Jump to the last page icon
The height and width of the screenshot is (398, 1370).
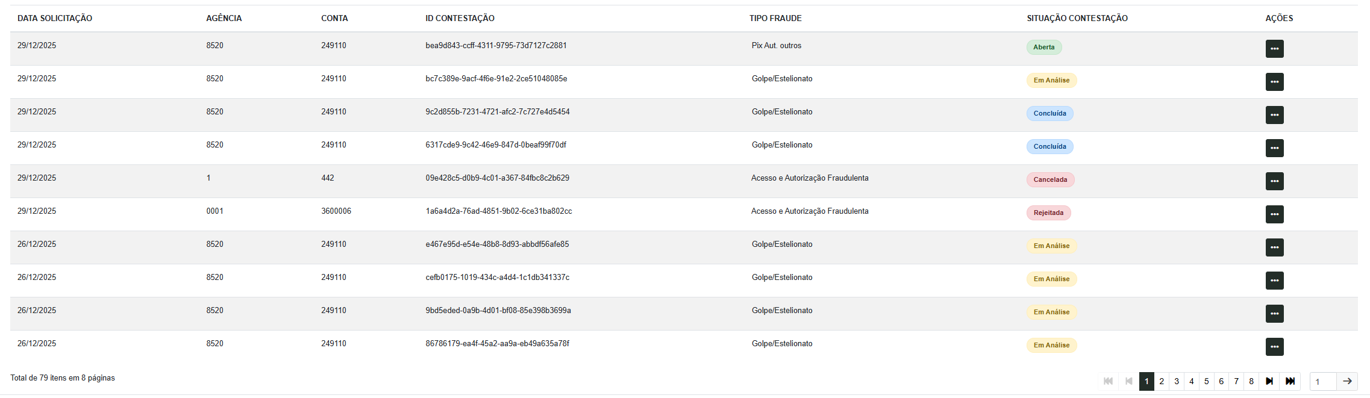[1290, 381]
